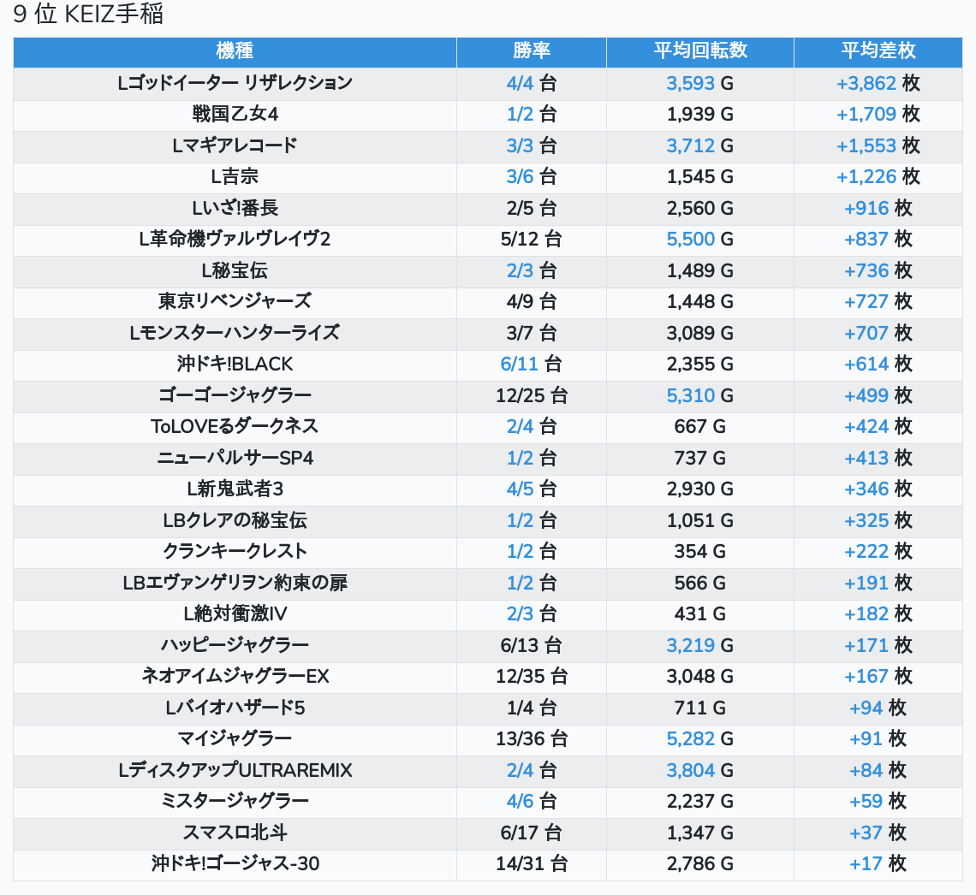Select the 3,712 G rotation value

[x=690, y=145]
